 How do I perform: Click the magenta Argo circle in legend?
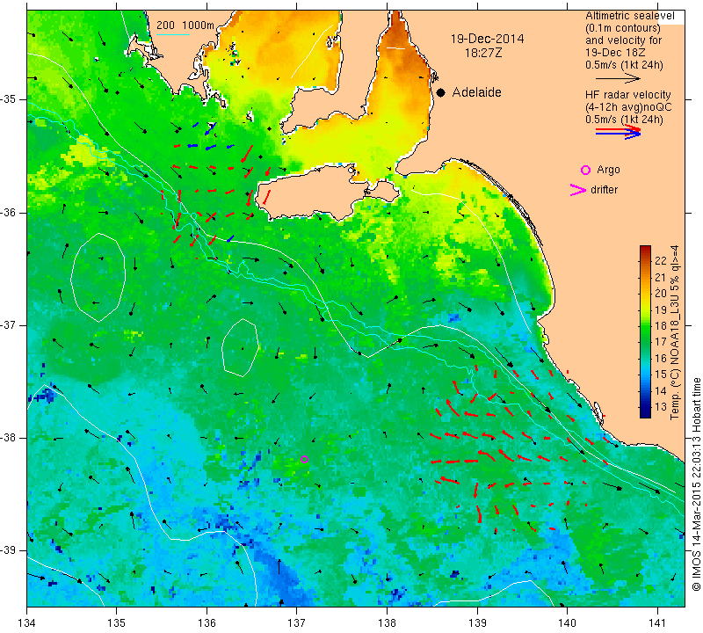(585, 170)
